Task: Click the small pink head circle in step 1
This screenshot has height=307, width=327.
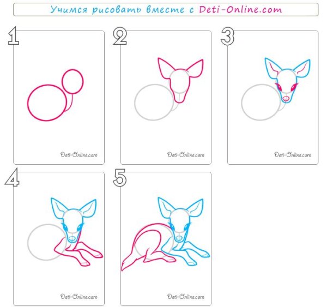Action: (x=72, y=82)
